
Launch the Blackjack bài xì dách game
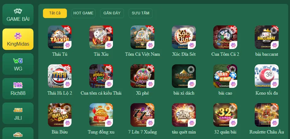pyautogui.click(x=184, y=76)
